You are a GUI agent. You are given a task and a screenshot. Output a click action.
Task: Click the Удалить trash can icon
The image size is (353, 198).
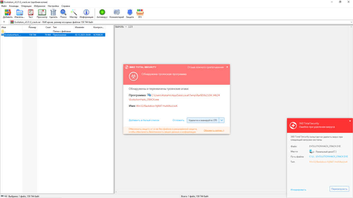(53, 13)
